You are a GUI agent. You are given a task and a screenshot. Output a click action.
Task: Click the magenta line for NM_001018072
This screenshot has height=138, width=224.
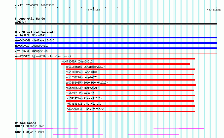point(116,128)
